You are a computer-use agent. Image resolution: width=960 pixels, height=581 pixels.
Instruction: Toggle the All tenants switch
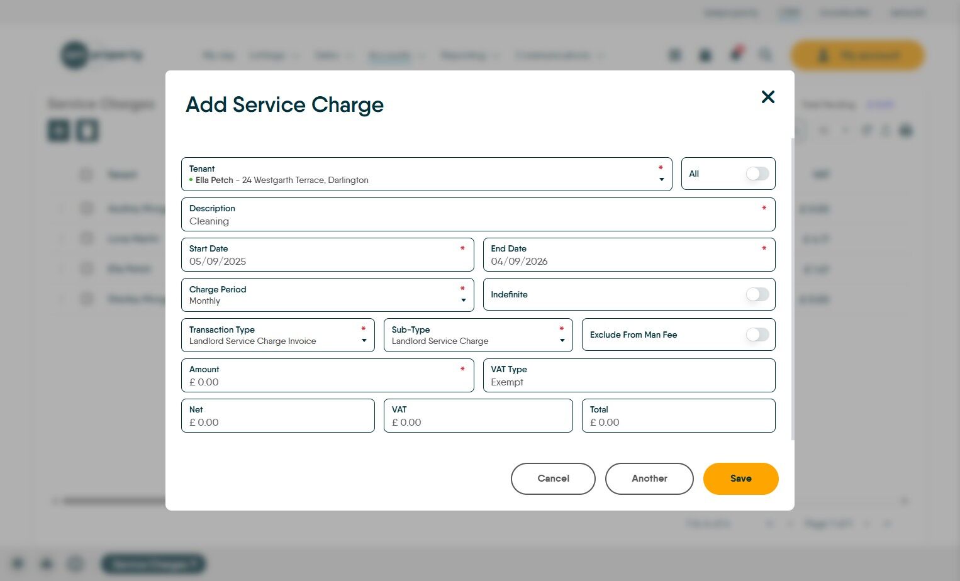pyautogui.click(x=757, y=174)
